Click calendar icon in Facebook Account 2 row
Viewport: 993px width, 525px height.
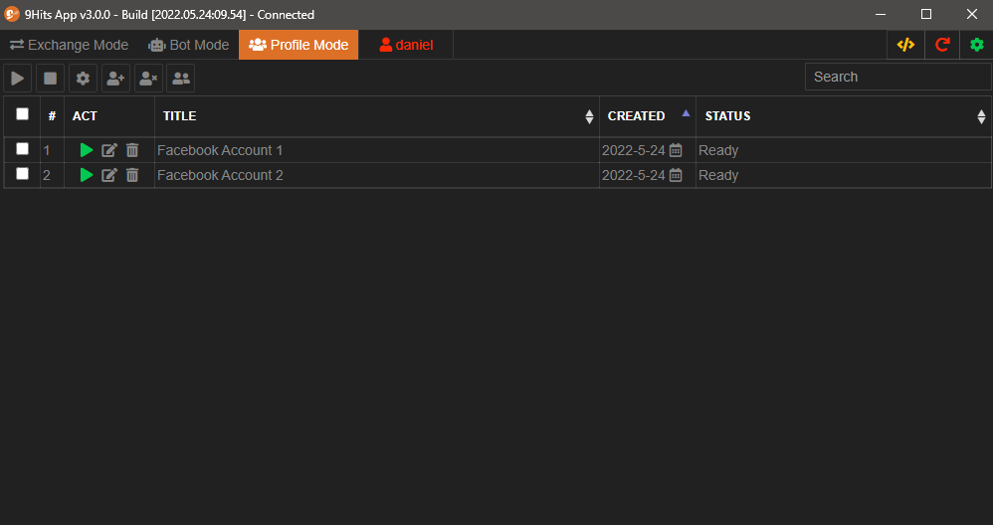click(676, 175)
